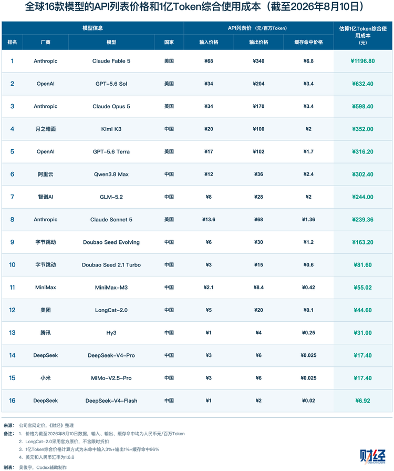Select the GPT-5.6 Sol row
The width and height of the screenshot is (394, 471).
(197, 84)
